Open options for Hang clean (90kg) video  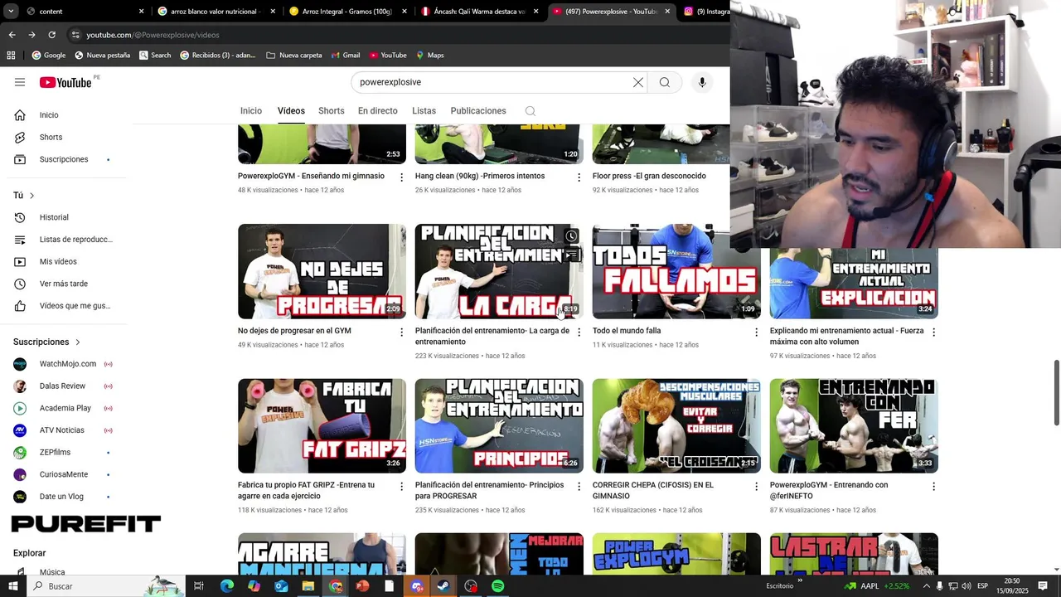(579, 177)
